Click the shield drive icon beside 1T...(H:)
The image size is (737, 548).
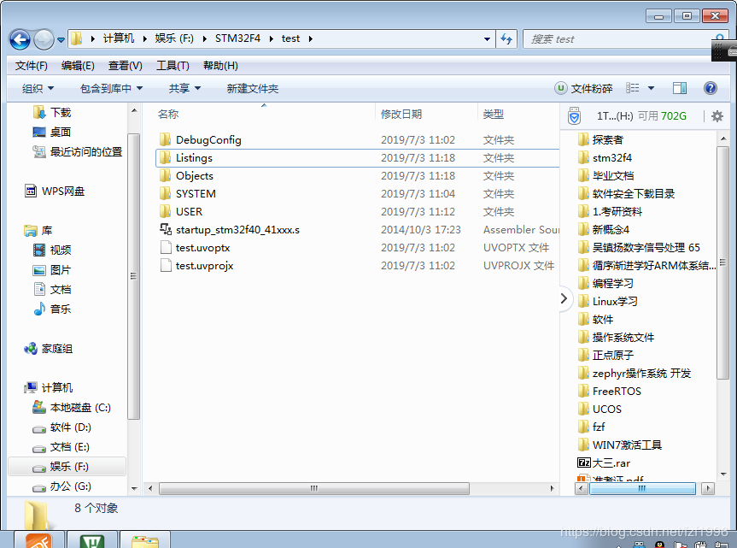tap(574, 115)
